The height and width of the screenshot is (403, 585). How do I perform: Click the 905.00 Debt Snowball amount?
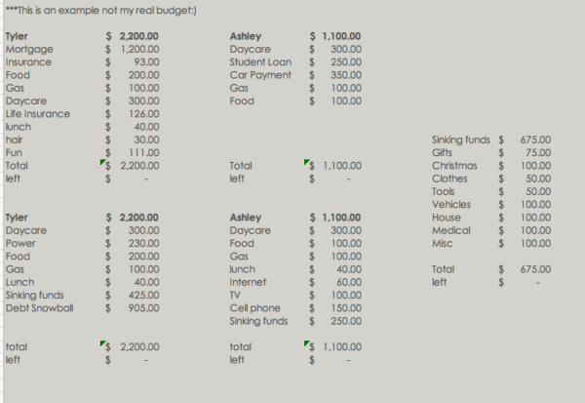pos(145,307)
